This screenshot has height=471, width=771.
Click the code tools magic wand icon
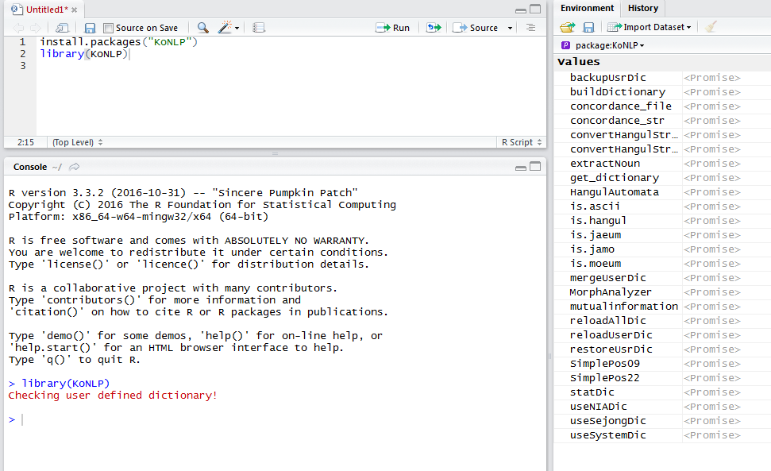tap(224, 28)
